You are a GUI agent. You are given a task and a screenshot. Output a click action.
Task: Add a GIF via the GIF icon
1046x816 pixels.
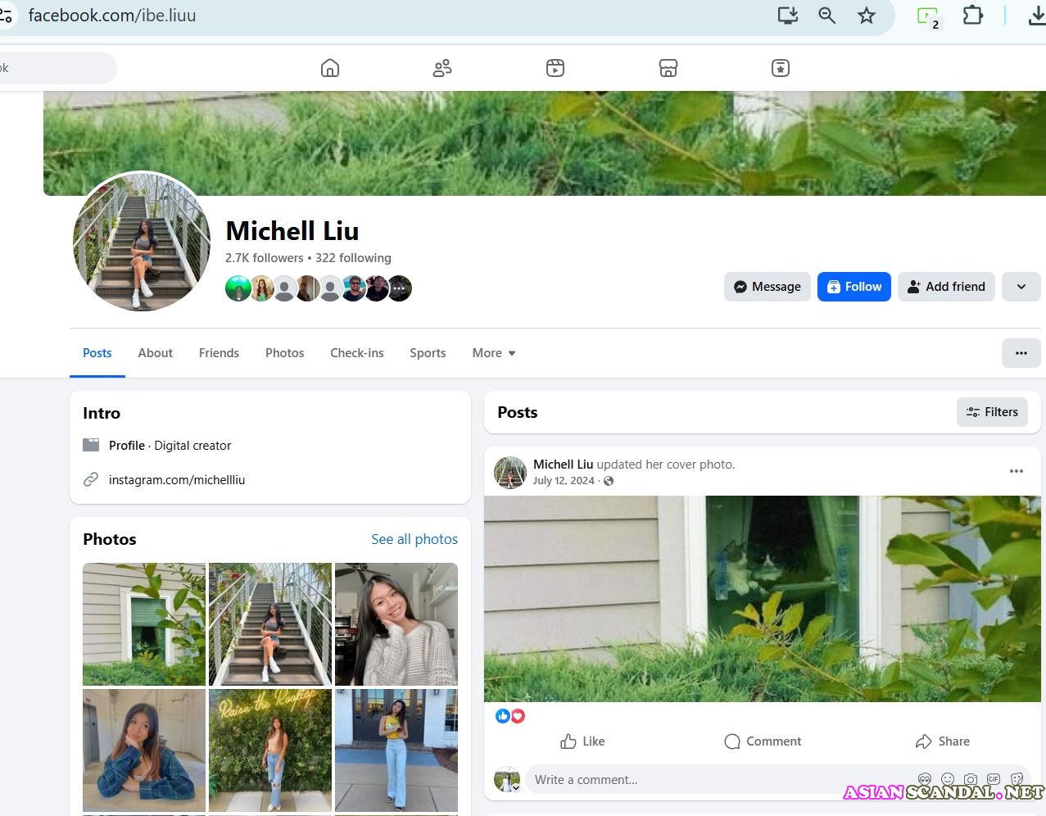pyautogui.click(x=994, y=779)
